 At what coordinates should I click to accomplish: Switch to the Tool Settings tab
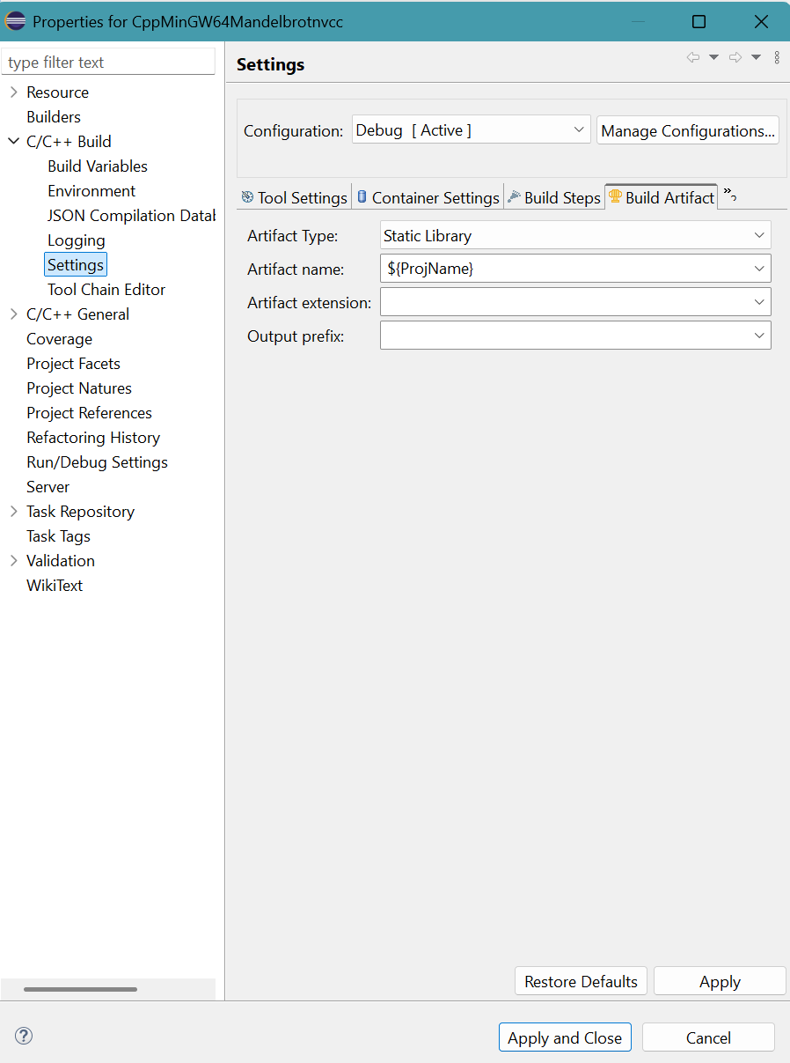294,197
